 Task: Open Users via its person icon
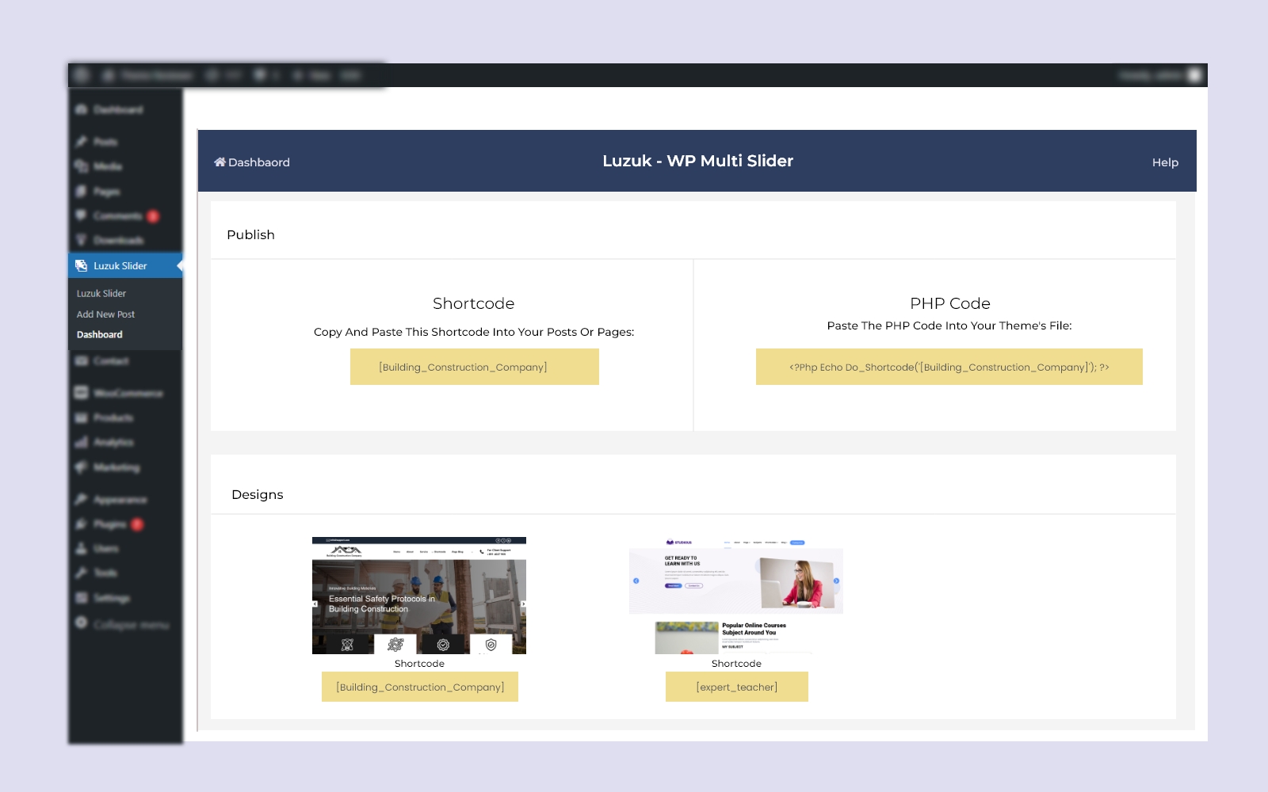coord(81,548)
